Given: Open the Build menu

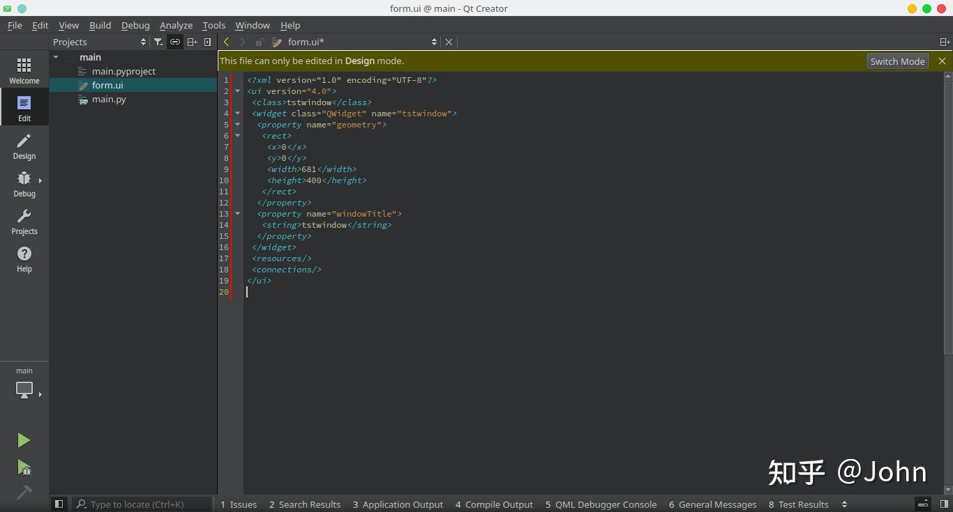Looking at the screenshot, I should tap(100, 25).
